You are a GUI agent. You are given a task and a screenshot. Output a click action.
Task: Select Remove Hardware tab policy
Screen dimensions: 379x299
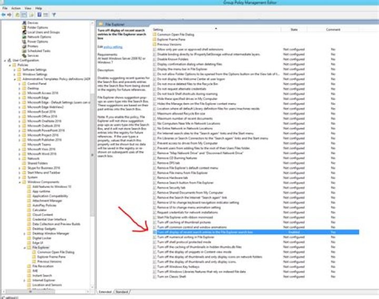[172, 177]
